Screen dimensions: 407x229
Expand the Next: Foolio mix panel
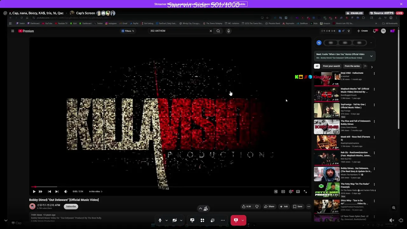(x=371, y=56)
